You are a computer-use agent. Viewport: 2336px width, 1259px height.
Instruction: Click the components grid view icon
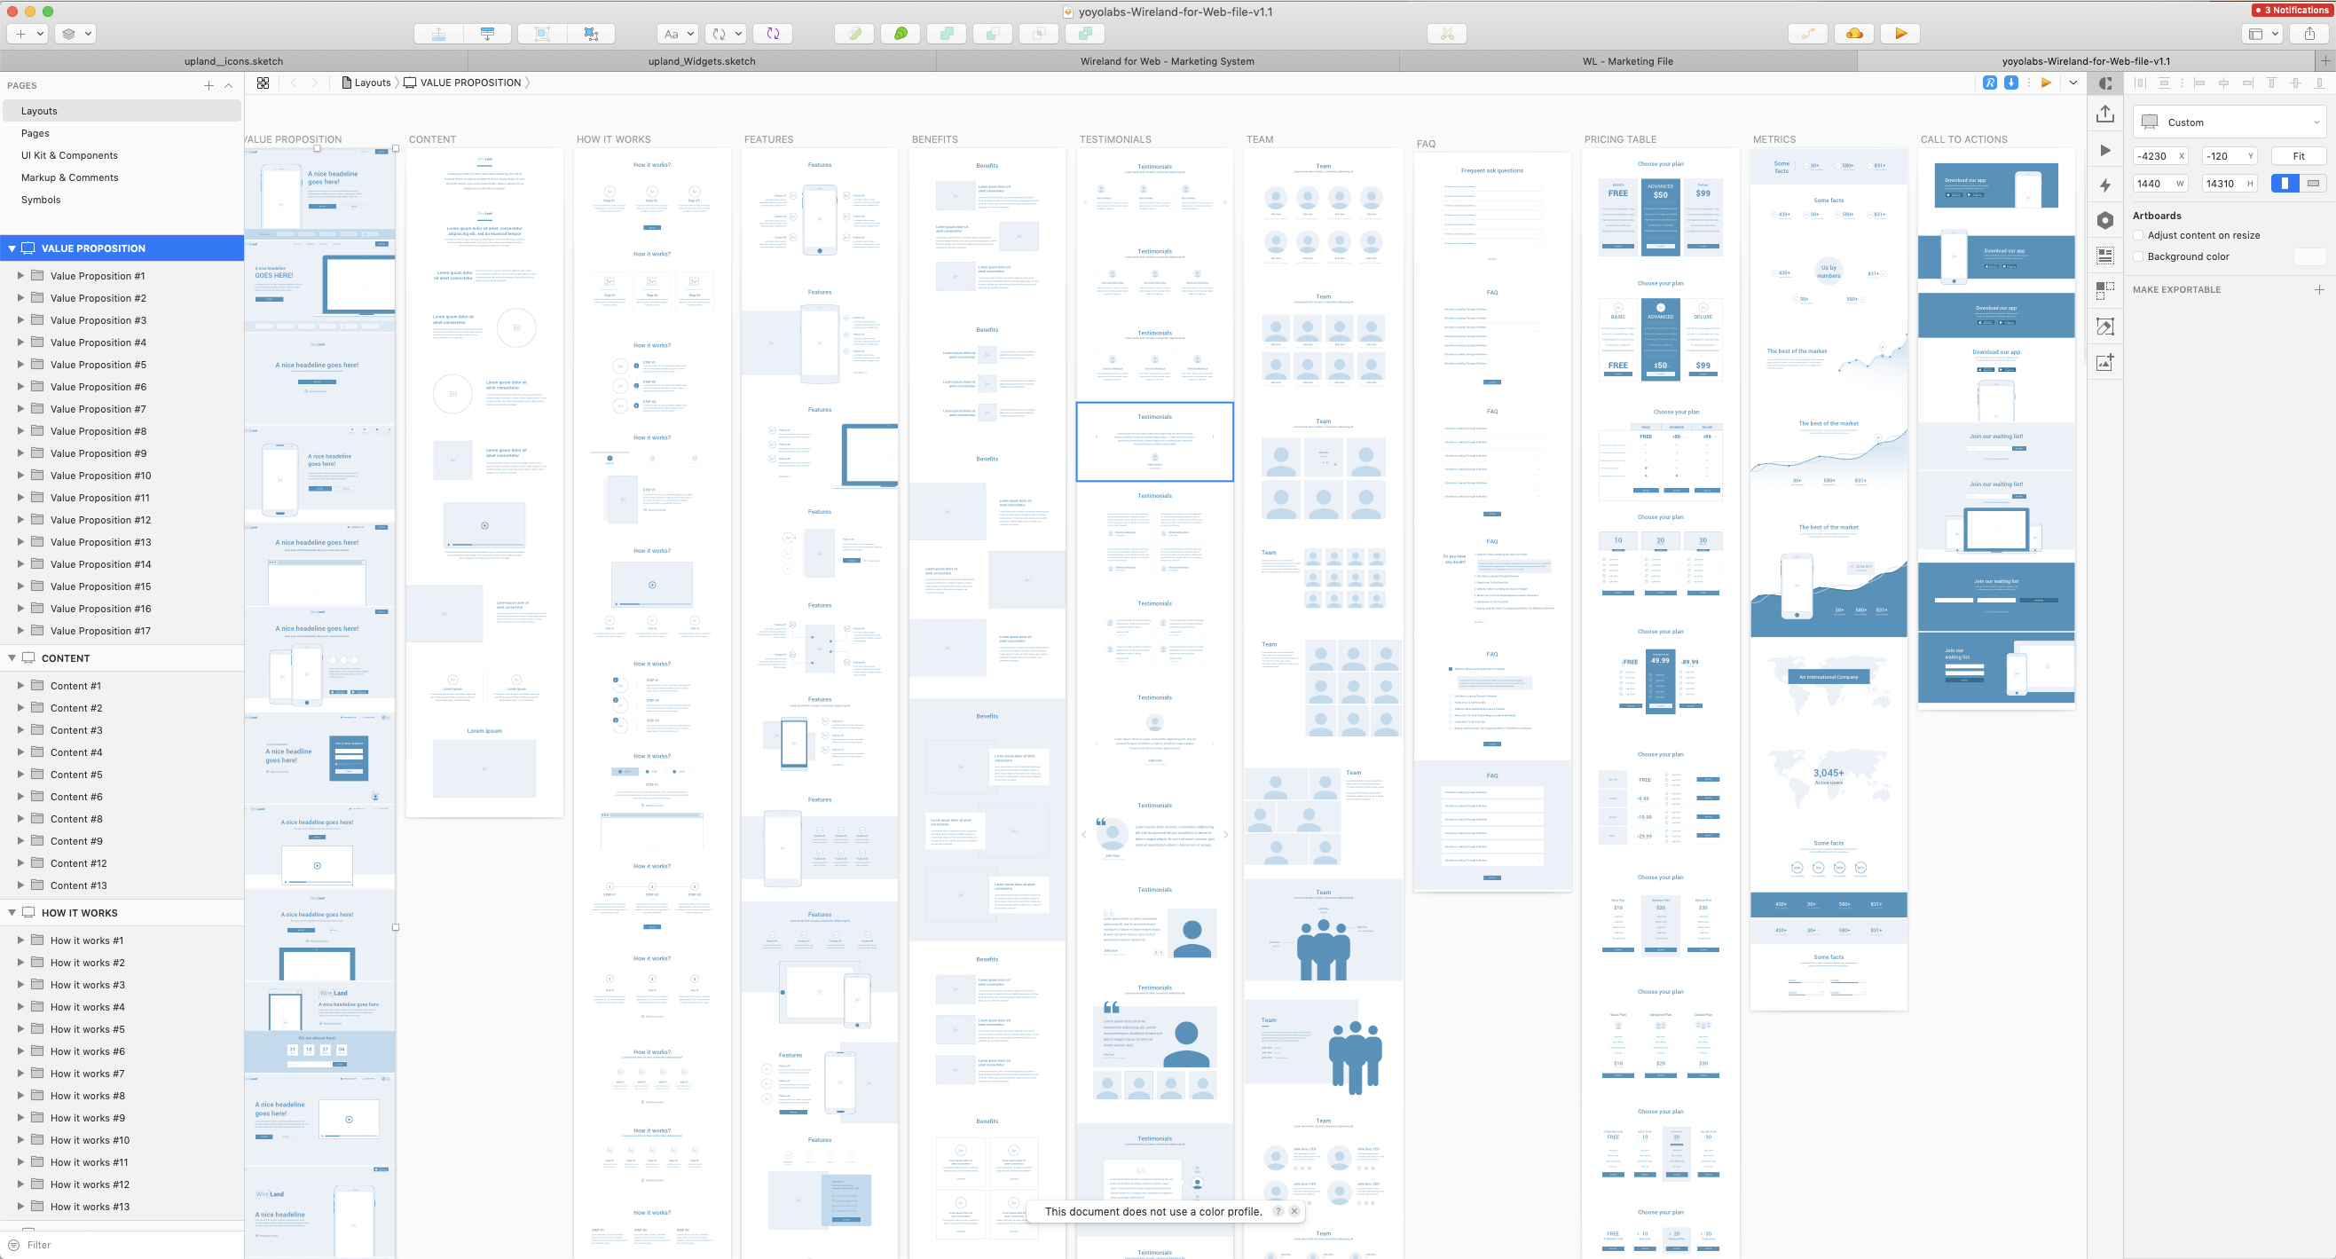point(263,83)
